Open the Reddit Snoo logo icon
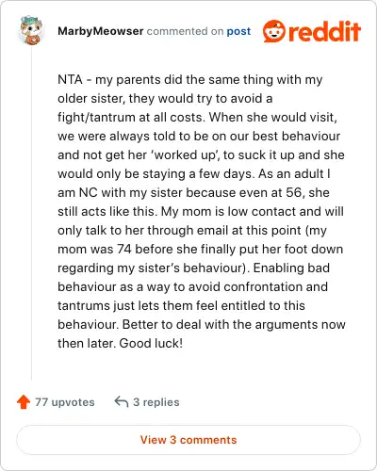 pos(274,31)
